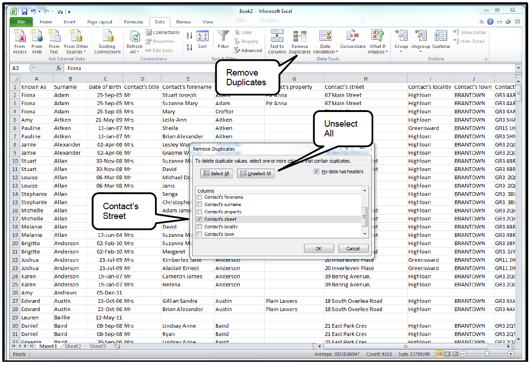Open Refresh All dropdown arrow

tap(137, 52)
